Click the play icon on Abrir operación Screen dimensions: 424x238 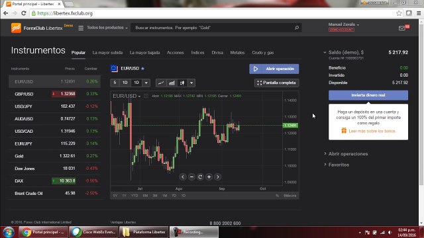pos(256,69)
